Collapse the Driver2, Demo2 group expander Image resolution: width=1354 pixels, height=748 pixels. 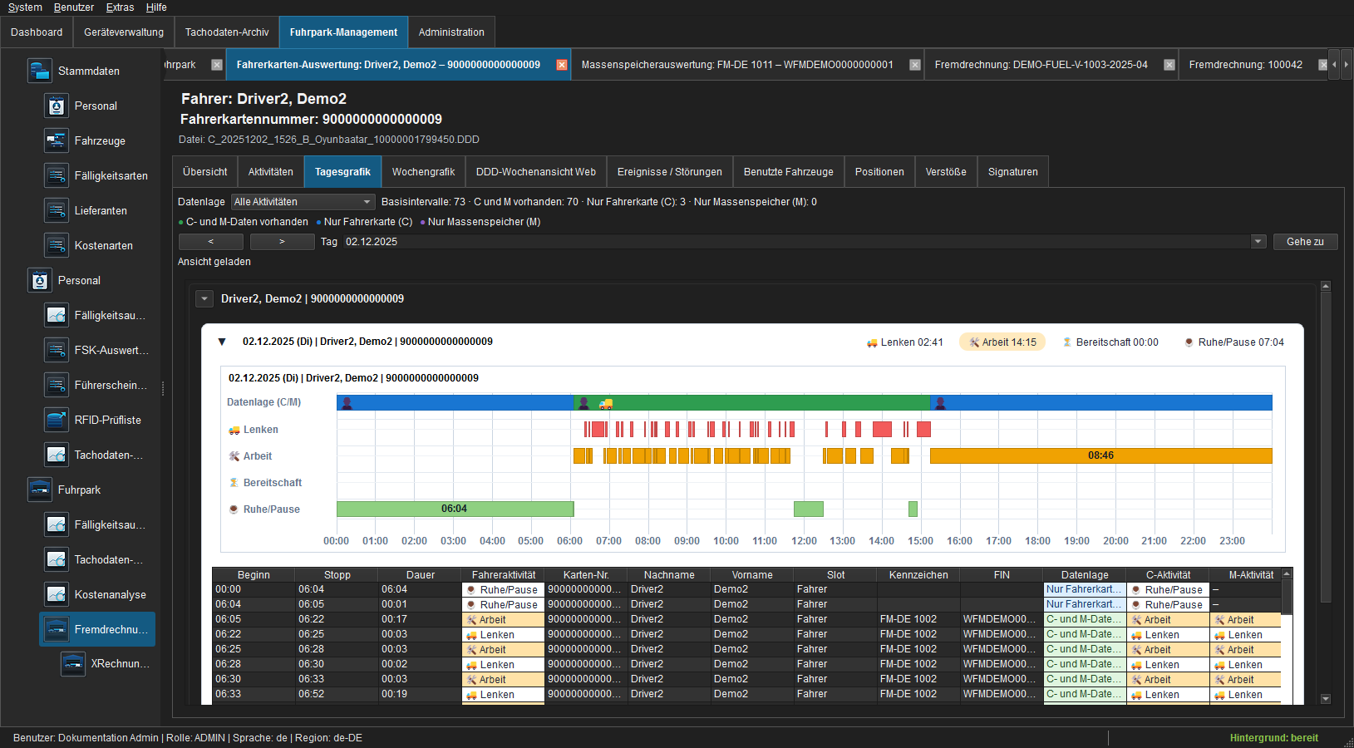204,298
